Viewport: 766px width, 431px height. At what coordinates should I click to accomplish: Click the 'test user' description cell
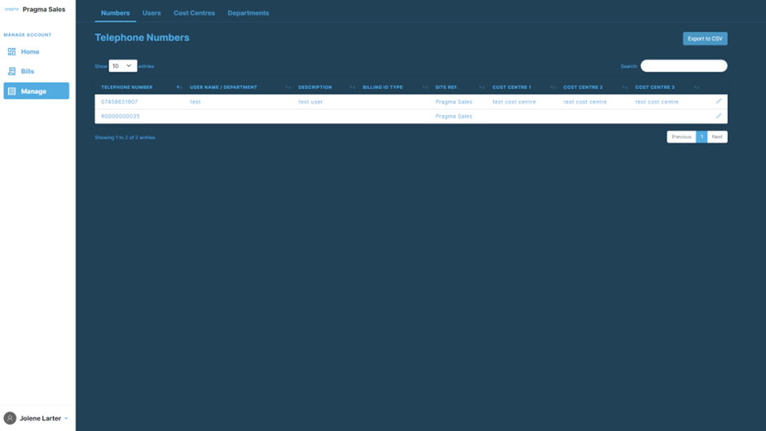pos(310,102)
